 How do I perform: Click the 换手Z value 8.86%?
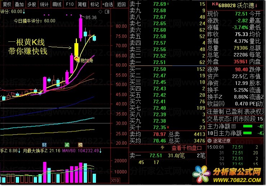coord(241,97)
